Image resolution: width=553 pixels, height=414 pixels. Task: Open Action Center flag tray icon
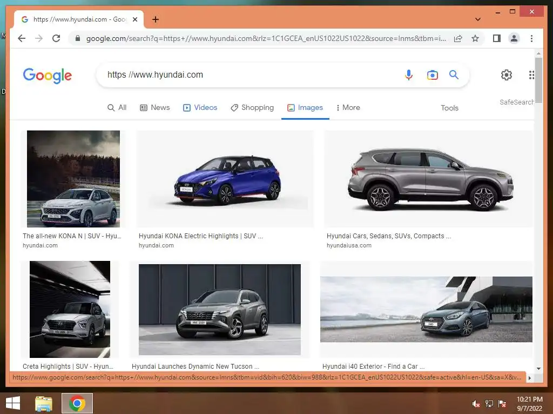(x=502, y=404)
